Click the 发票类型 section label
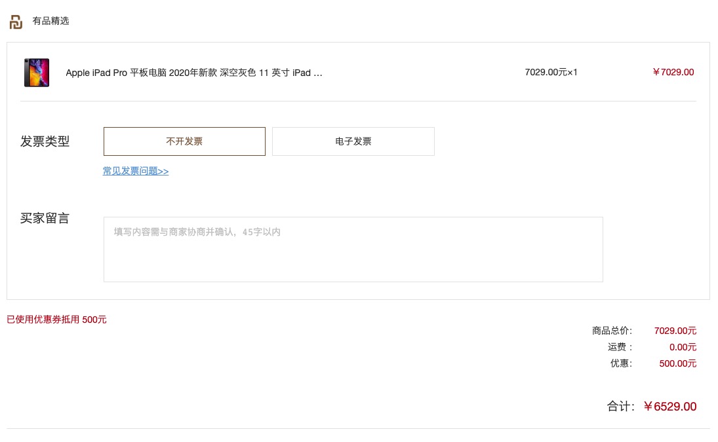718x442 pixels. (x=45, y=141)
